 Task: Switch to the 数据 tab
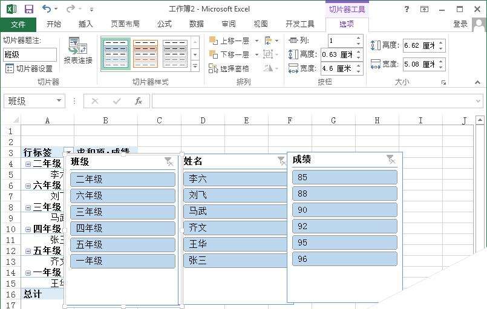click(197, 24)
